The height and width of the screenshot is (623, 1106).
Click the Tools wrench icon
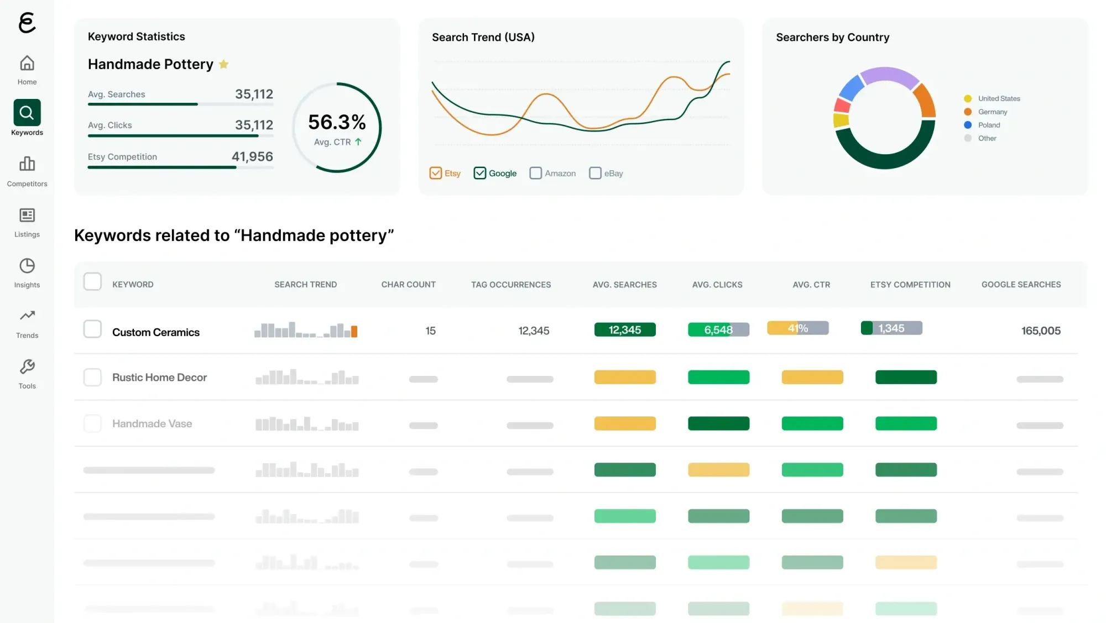[27, 366]
